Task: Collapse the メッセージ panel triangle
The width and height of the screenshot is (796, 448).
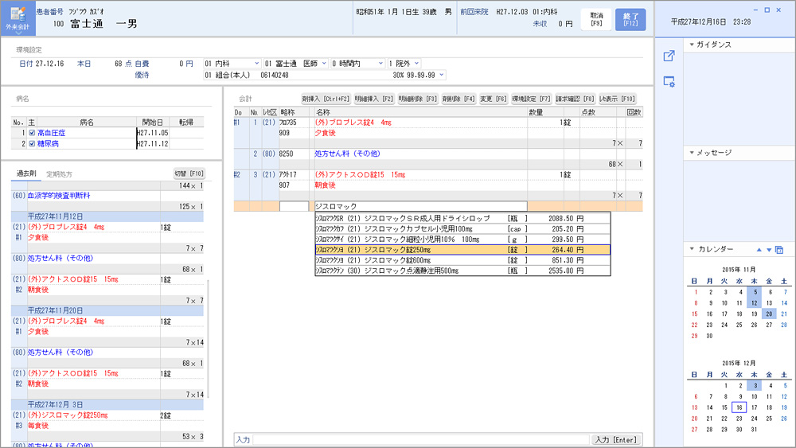Action: 692,152
